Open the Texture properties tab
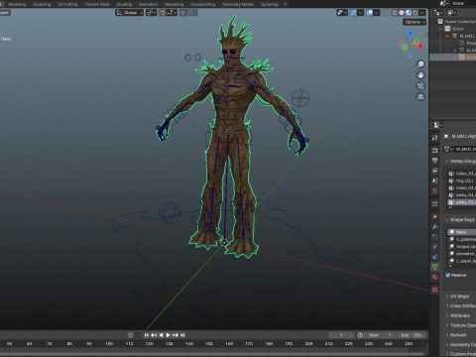Screen dimensions: 476x357 (435, 290)
